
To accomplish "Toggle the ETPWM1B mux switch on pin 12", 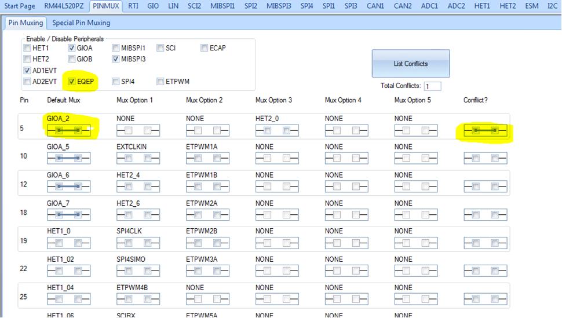I will [207, 187].
